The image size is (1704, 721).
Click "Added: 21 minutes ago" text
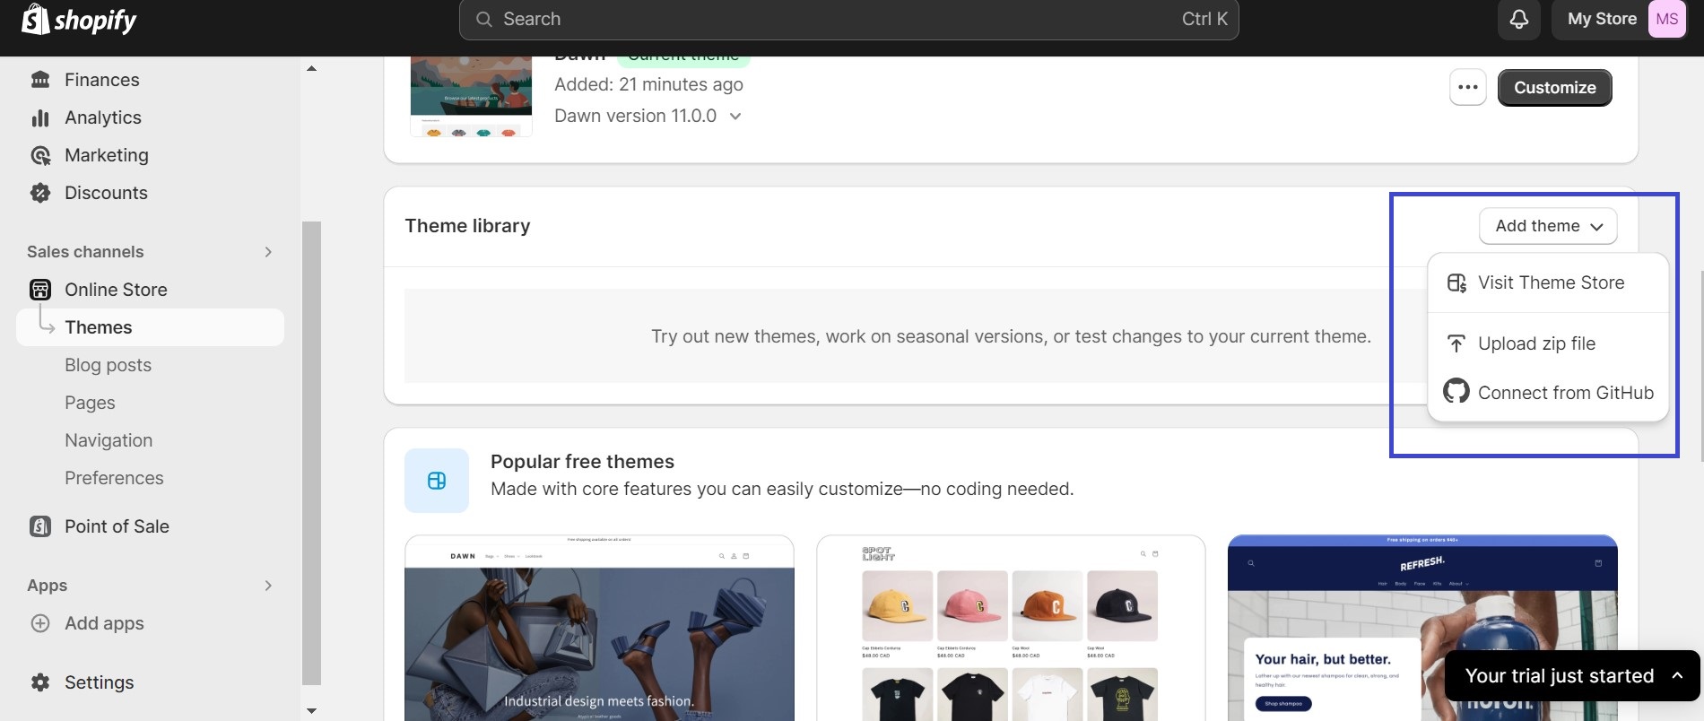[648, 84]
